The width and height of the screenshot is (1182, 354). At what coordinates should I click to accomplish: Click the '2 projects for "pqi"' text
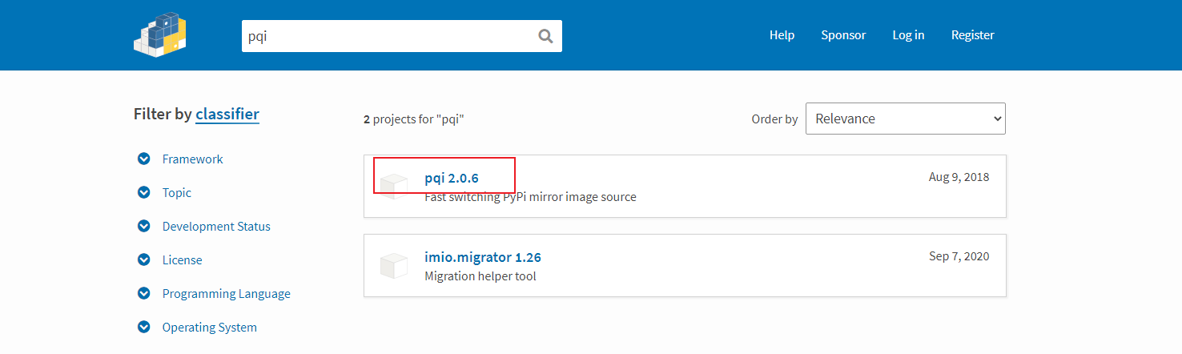[x=414, y=119]
